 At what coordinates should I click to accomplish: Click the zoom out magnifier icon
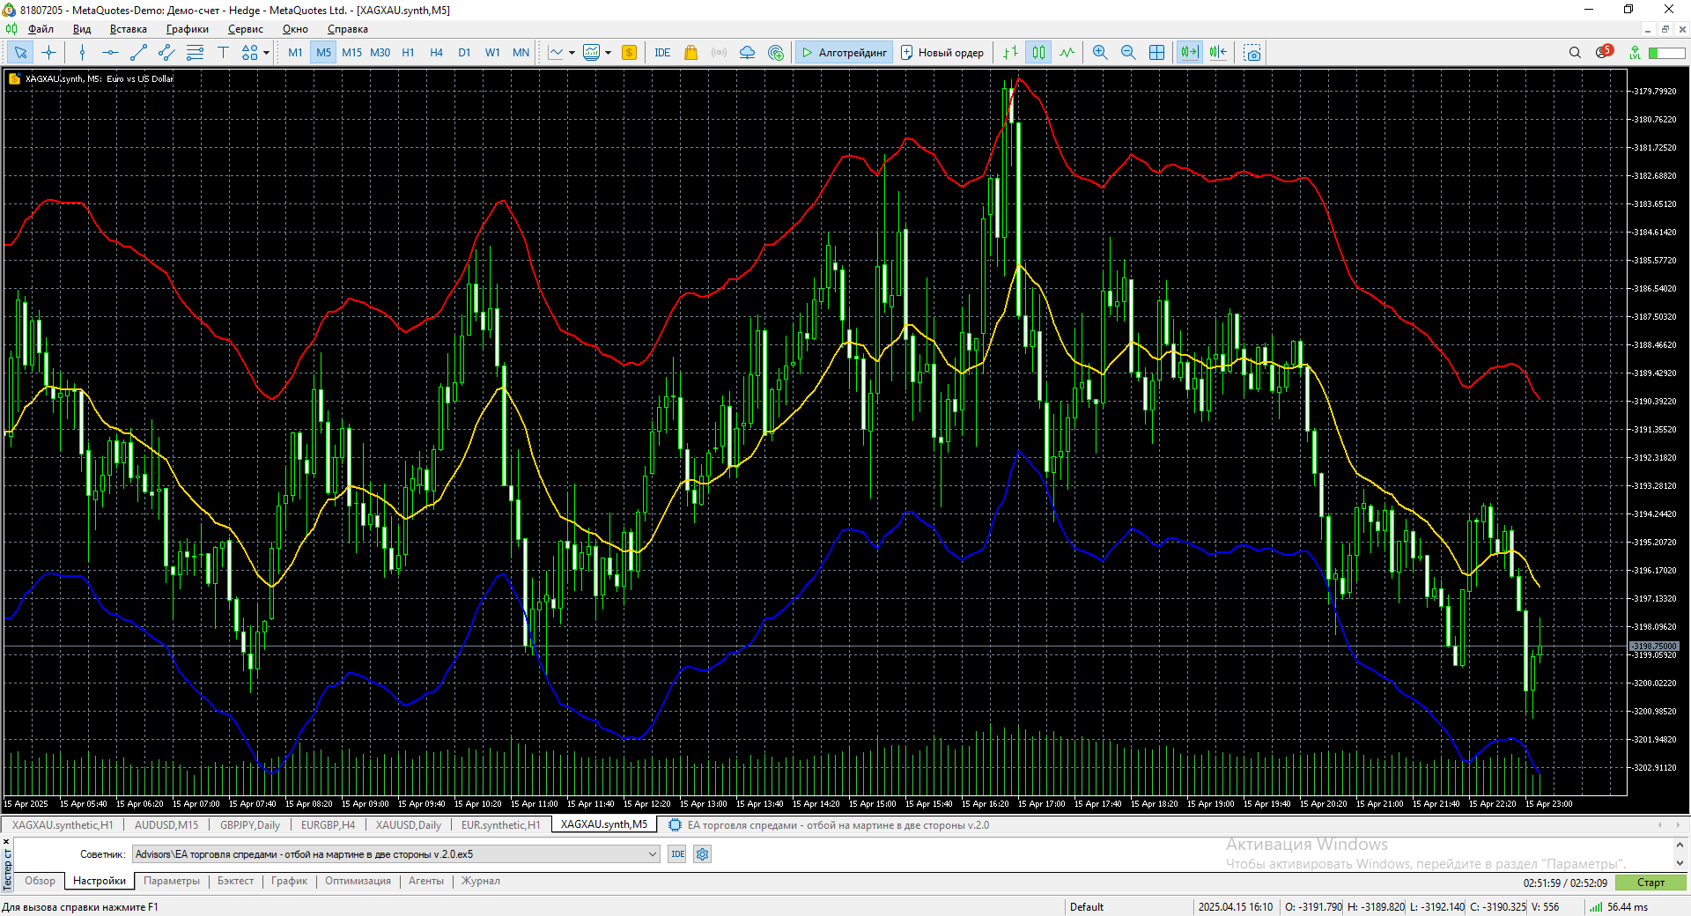(1128, 53)
